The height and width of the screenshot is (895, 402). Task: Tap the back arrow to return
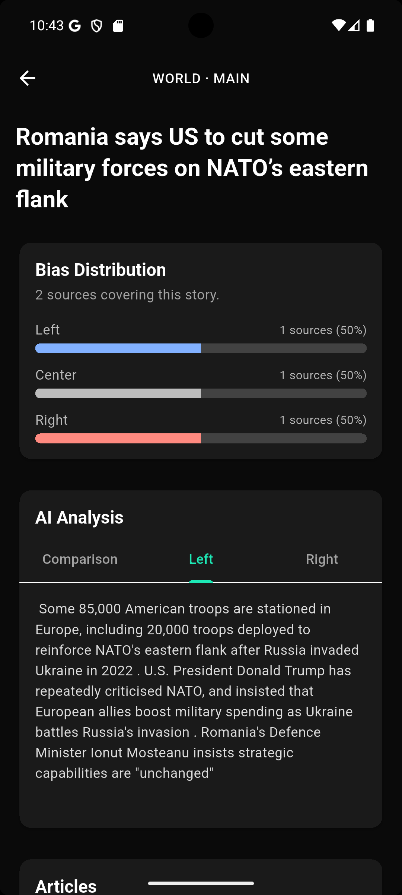pyautogui.click(x=27, y=78)
